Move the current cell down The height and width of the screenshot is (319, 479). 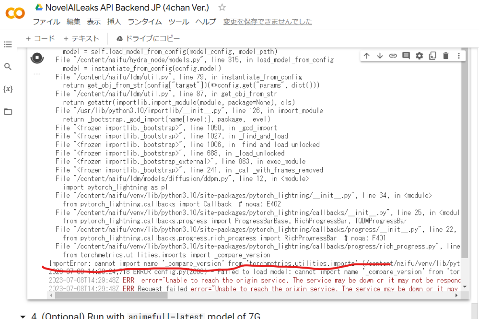click(380, 56)
